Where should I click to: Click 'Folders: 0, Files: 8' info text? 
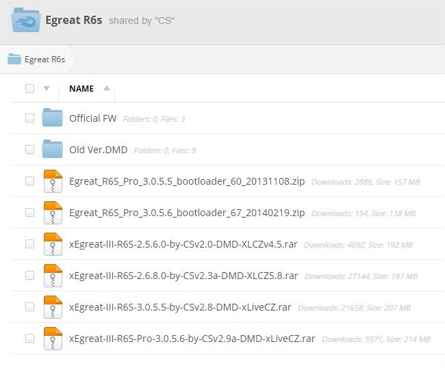click(x=164, y=150)
